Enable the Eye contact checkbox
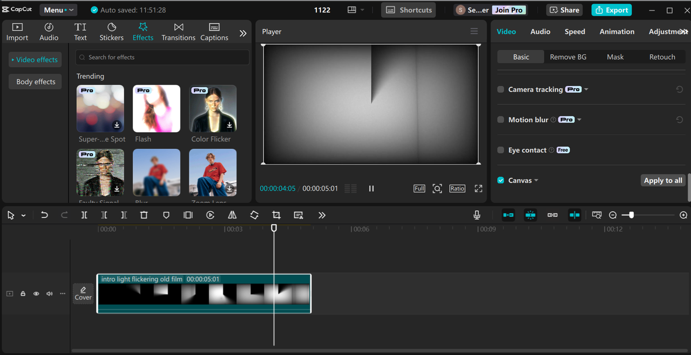The width and height of the screenshot is (691, 355). click(501, 150)
